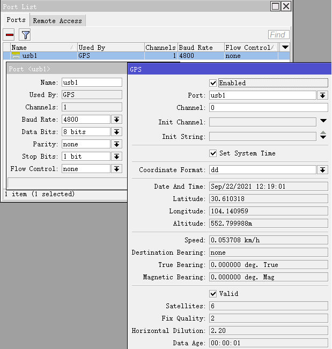Toggle the Valid checkbox
This screenshot has height=349, width=332.
pyautogui.click(x=213, y=294)
